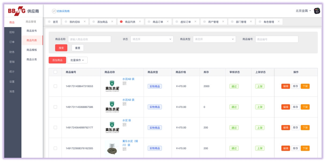
Task: Click 下架 for product 1491724564899762177
Action: (305, 127)
